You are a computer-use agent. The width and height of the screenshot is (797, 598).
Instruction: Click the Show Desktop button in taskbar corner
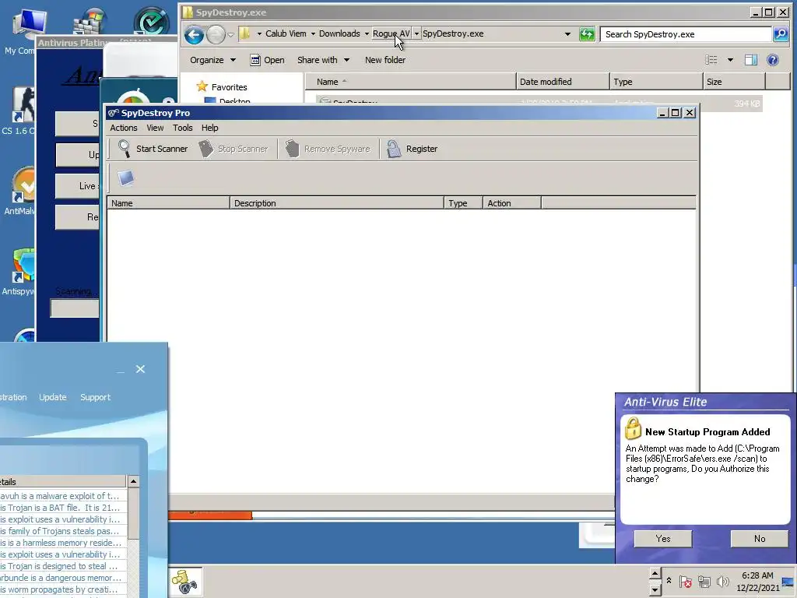click(x=788, y=582)
